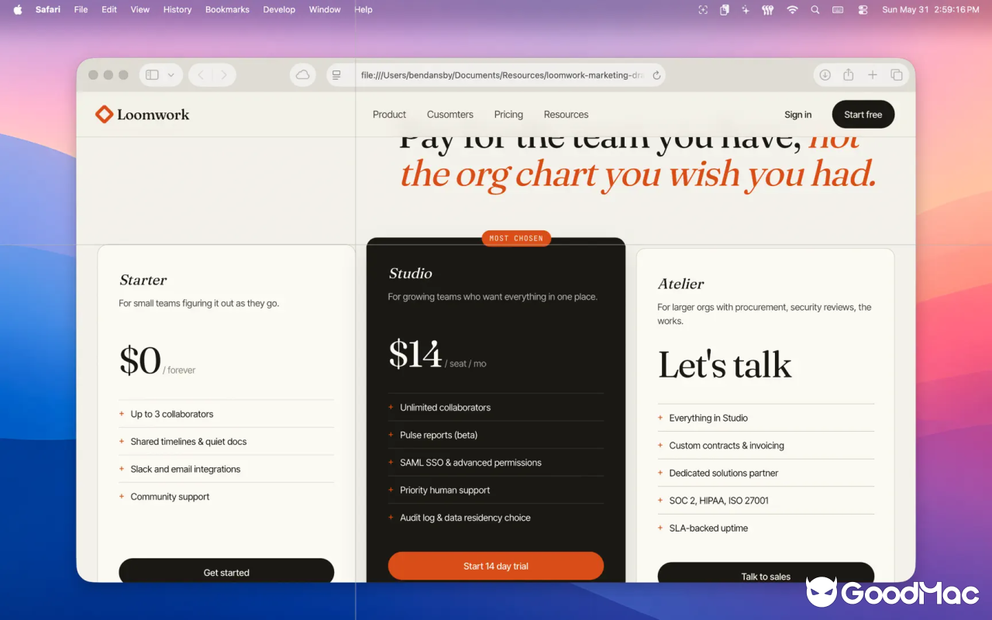Click the Reader view icon in address bar
This screenshot has width=992, height=620.
point(336,75)
